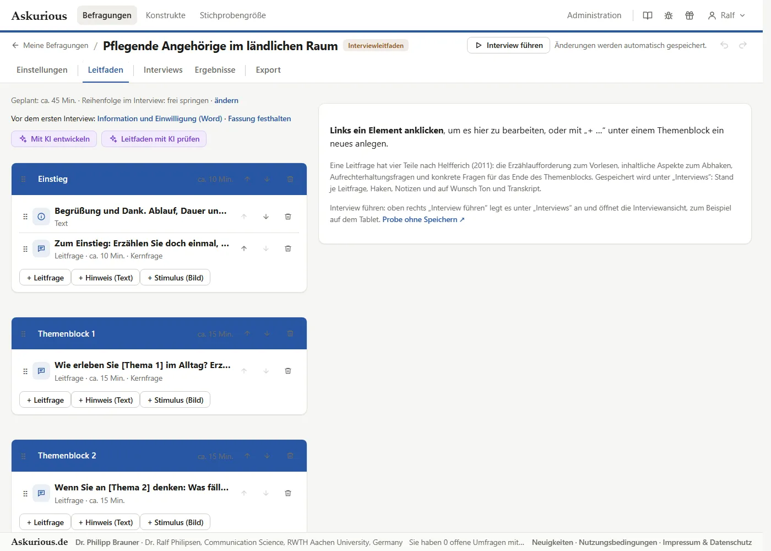Delete the Zum Einstieg question
Image resolution: width=771 pixels, height=551 pixels.
coord(288,249)
